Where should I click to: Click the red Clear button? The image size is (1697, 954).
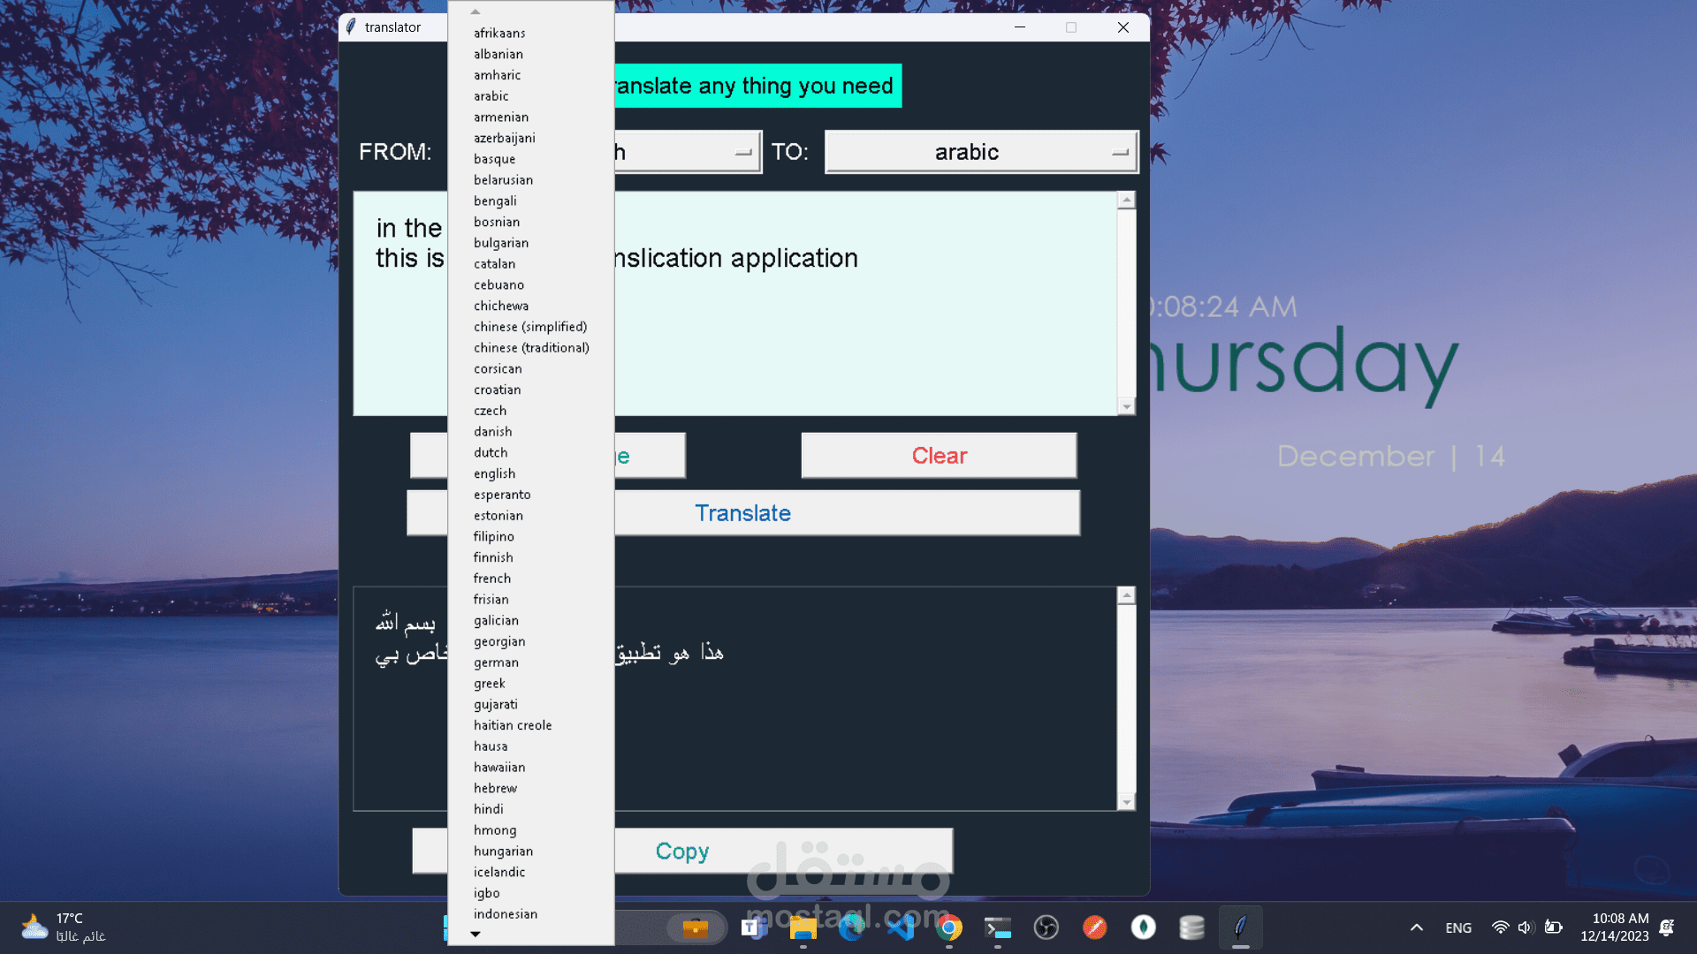pyautogui.click(x=939, y=456)
